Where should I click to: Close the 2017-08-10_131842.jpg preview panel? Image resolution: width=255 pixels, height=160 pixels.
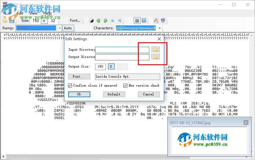(x=246, y=123)
